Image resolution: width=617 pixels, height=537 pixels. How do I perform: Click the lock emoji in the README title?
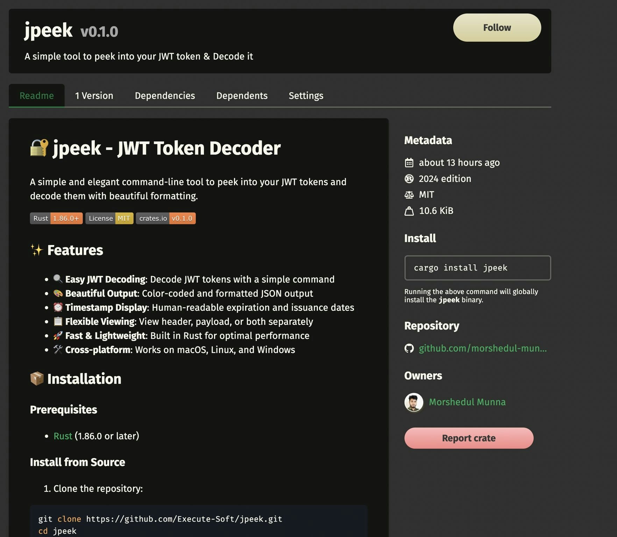tap(39, 148)
